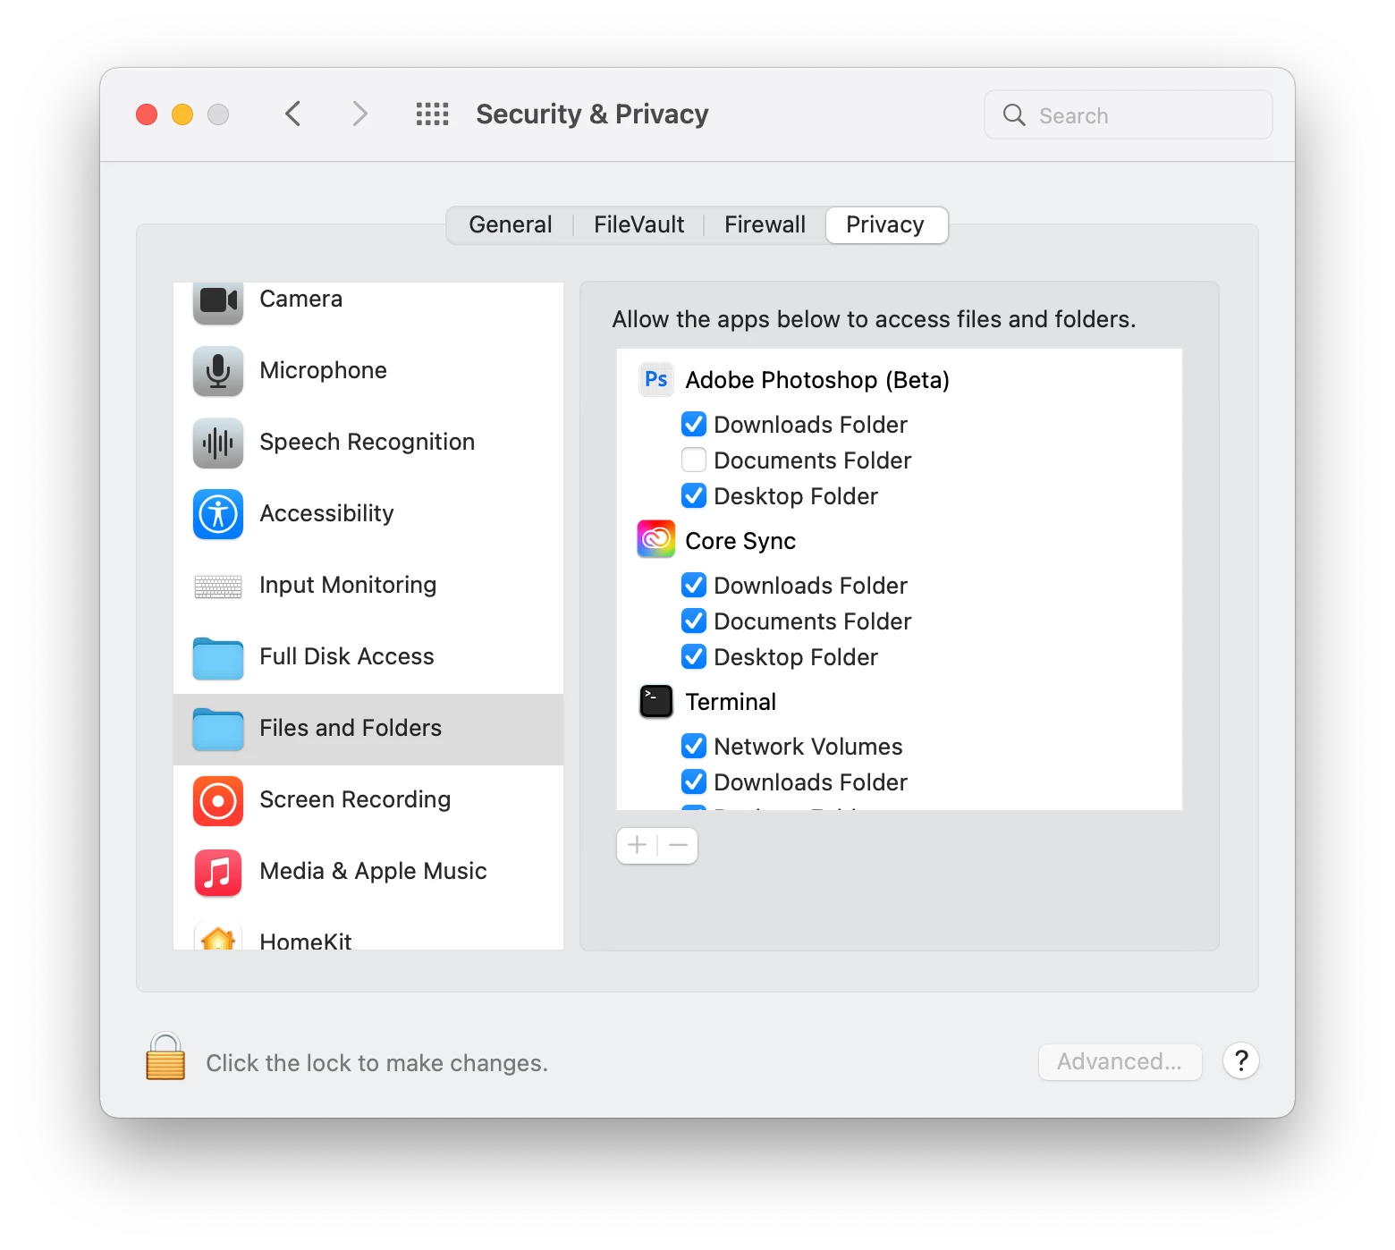Click the red close window button
This screenshot has width=1395, height=1250.
point(147,114)
